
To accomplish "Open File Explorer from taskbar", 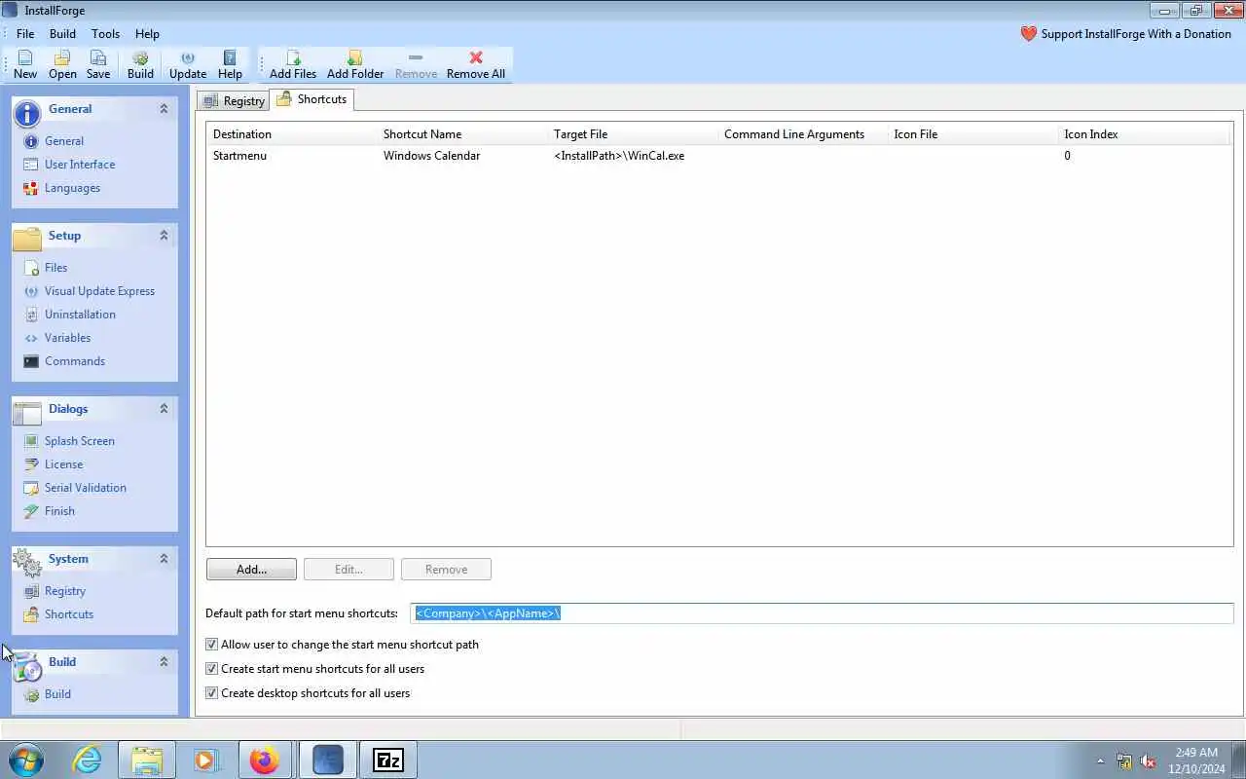I will point(147,760).
